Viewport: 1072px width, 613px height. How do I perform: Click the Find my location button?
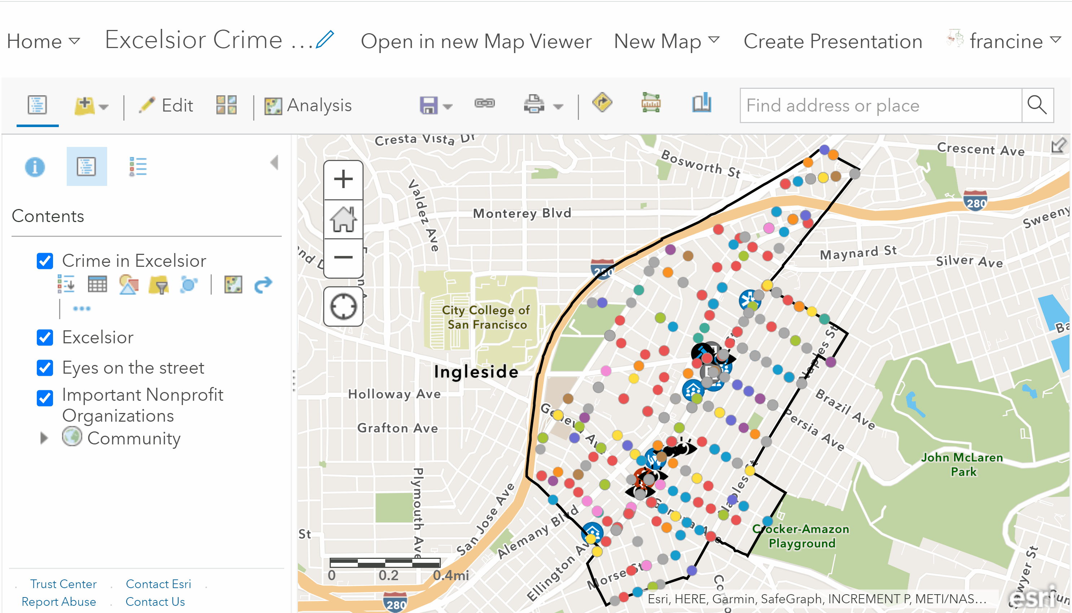click(343, 306)
